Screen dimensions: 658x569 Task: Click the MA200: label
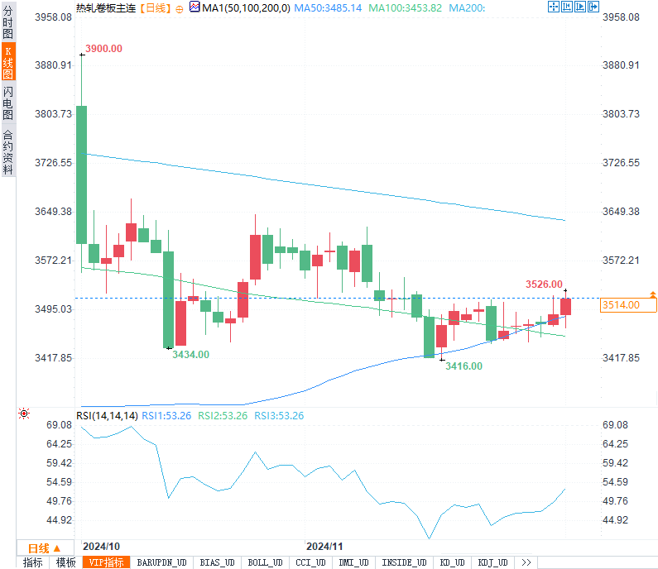click(467, 8)
